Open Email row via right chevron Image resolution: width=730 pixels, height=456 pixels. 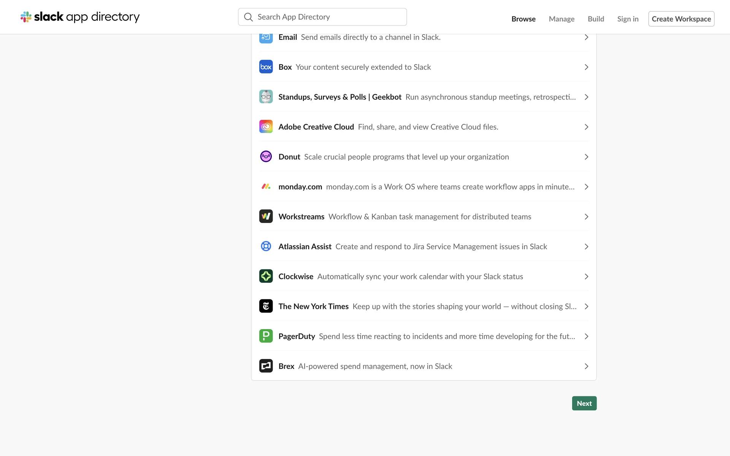click(586, 37)
